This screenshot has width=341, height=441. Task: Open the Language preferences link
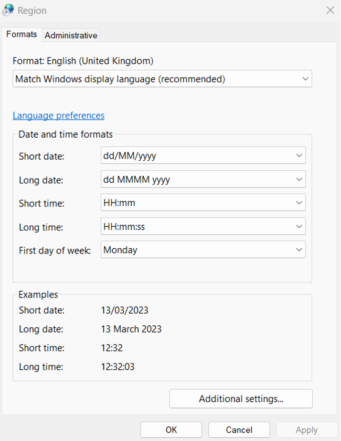(x=58, y=116)
